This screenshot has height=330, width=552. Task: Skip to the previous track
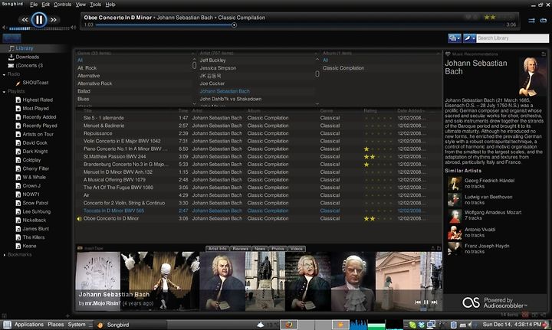[25, 20]
